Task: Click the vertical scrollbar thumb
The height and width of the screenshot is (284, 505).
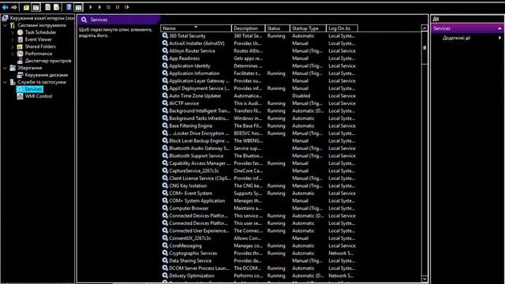Action: pos(425,47)
